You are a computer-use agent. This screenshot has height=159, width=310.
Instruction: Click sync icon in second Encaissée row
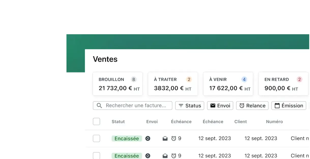click(x=148, y=156)
